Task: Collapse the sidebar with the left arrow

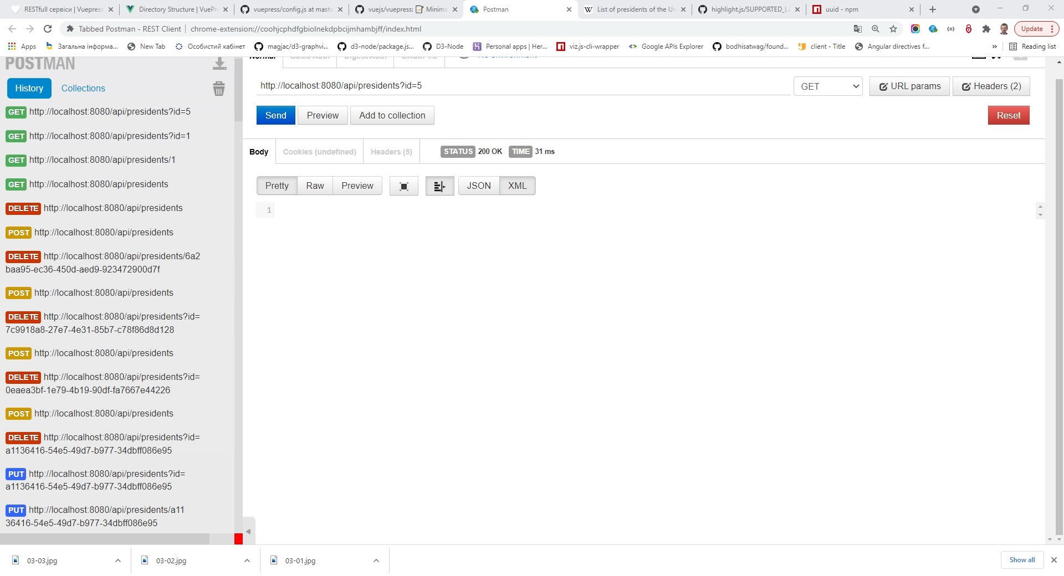Action: [248, 531]
